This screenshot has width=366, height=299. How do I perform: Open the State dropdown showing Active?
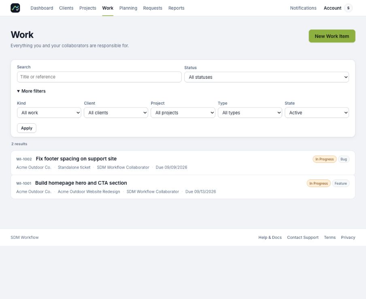coord(317,113)
